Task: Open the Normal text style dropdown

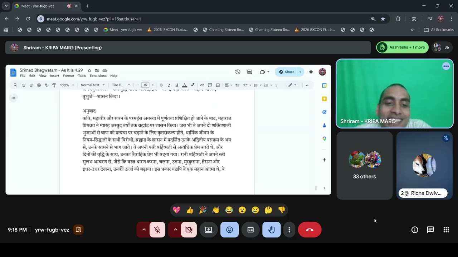Action: pyautogui.click(x=93, y=85)
